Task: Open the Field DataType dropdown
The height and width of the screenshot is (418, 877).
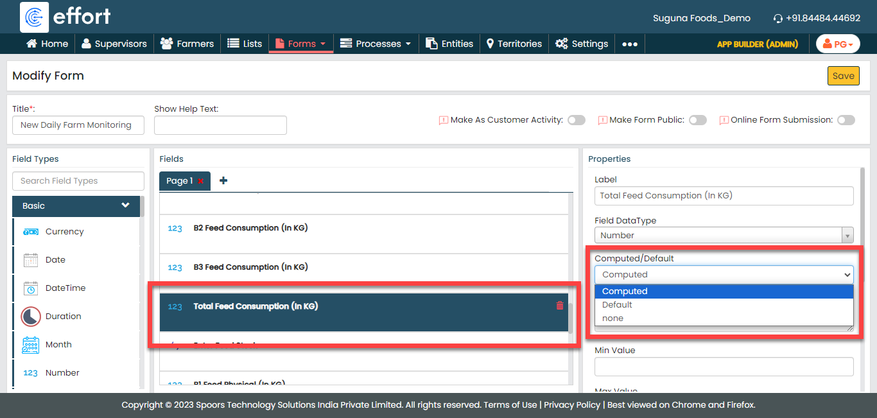Action: [724, 236]
